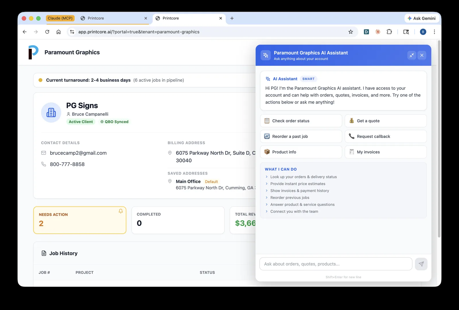459x310 pixels.
Task: Click the phone icon in contact details
Action: tap(44, 164)
